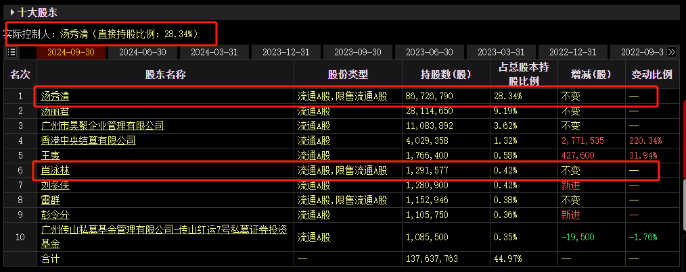The width and height of the screenshot is (686, 272).
Task: Click the list view icon beside date tabs
Action: pyautogui.click(x=12, y=52)
